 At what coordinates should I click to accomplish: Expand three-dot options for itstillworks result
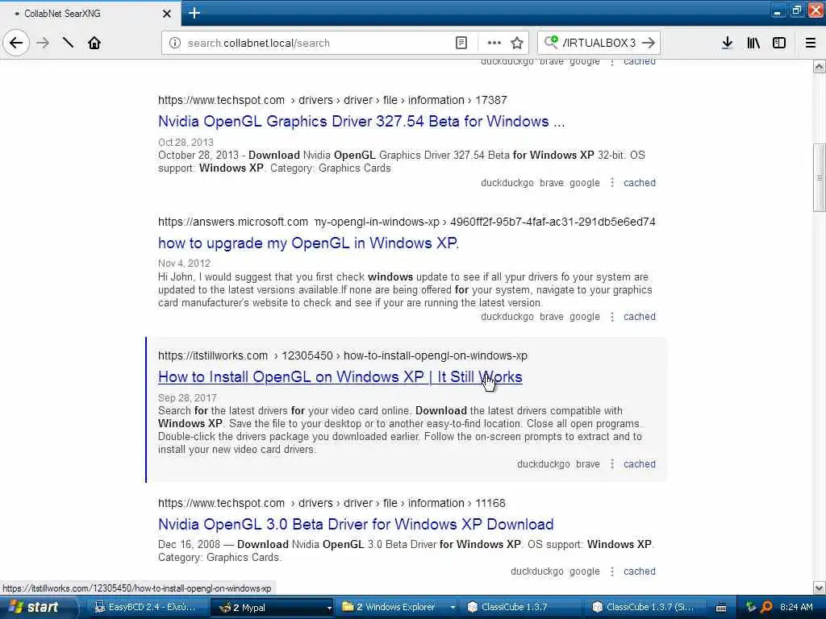(x=612, y=463)
